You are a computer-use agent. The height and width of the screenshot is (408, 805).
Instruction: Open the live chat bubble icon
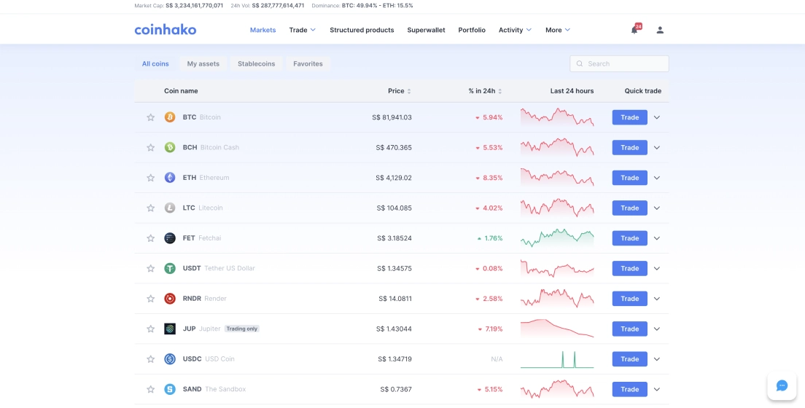point(782,386)
